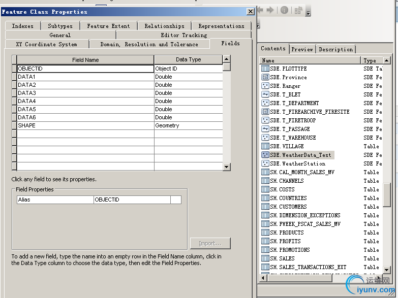Click catalog list scroll down arrow
This screenshot has height=298, width=398.
(x=386, y=270)
